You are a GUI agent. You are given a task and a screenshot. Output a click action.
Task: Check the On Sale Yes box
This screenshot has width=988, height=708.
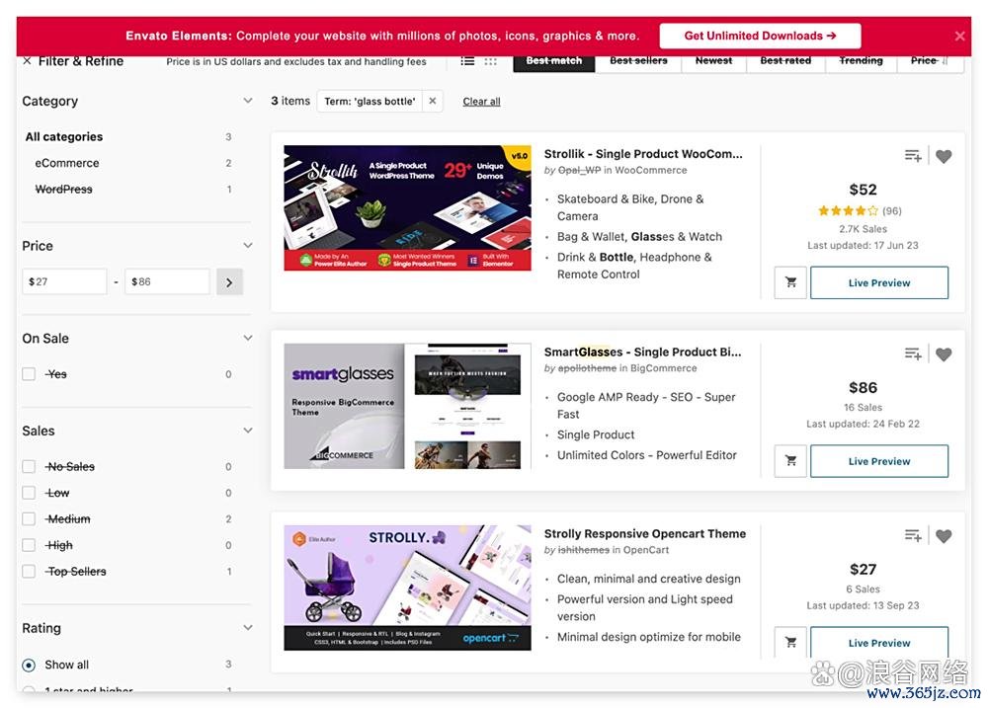pyautogui.click(x=29, y=374)
